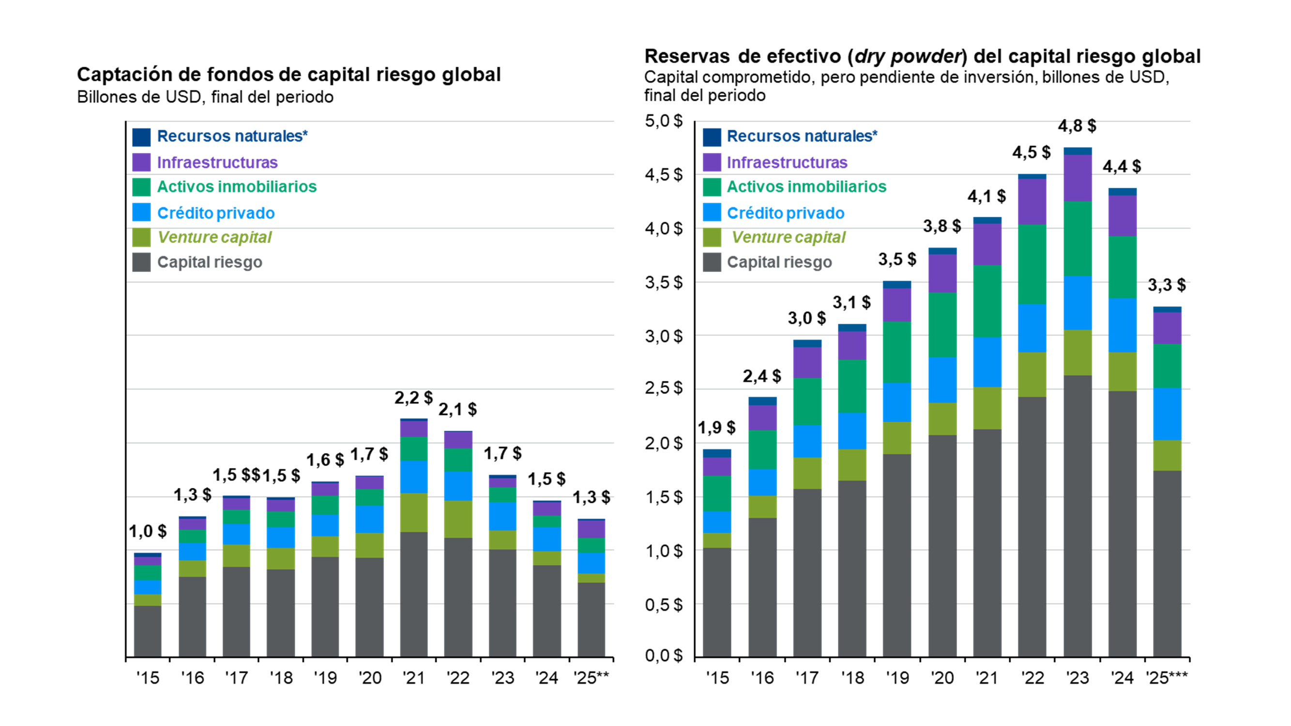This screenshot has height=726, width=1291.
Task: Click the Crédito privado swatch in right legend
Action: (712, 212)
